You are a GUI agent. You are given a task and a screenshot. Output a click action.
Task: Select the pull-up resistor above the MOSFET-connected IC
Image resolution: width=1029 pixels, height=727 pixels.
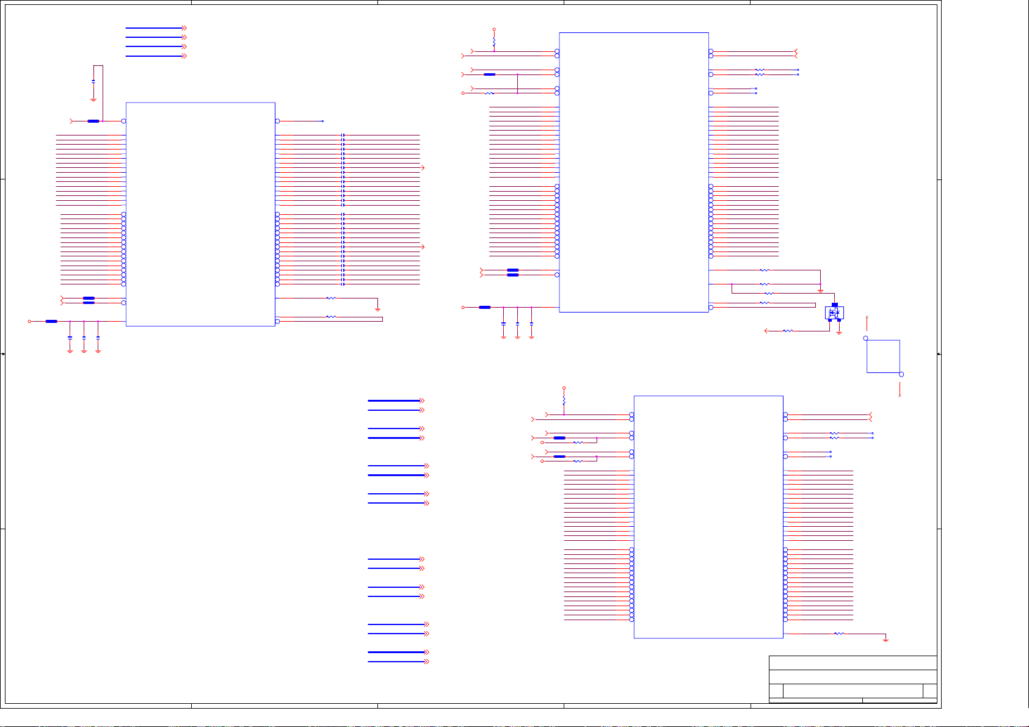pos(494,43)
